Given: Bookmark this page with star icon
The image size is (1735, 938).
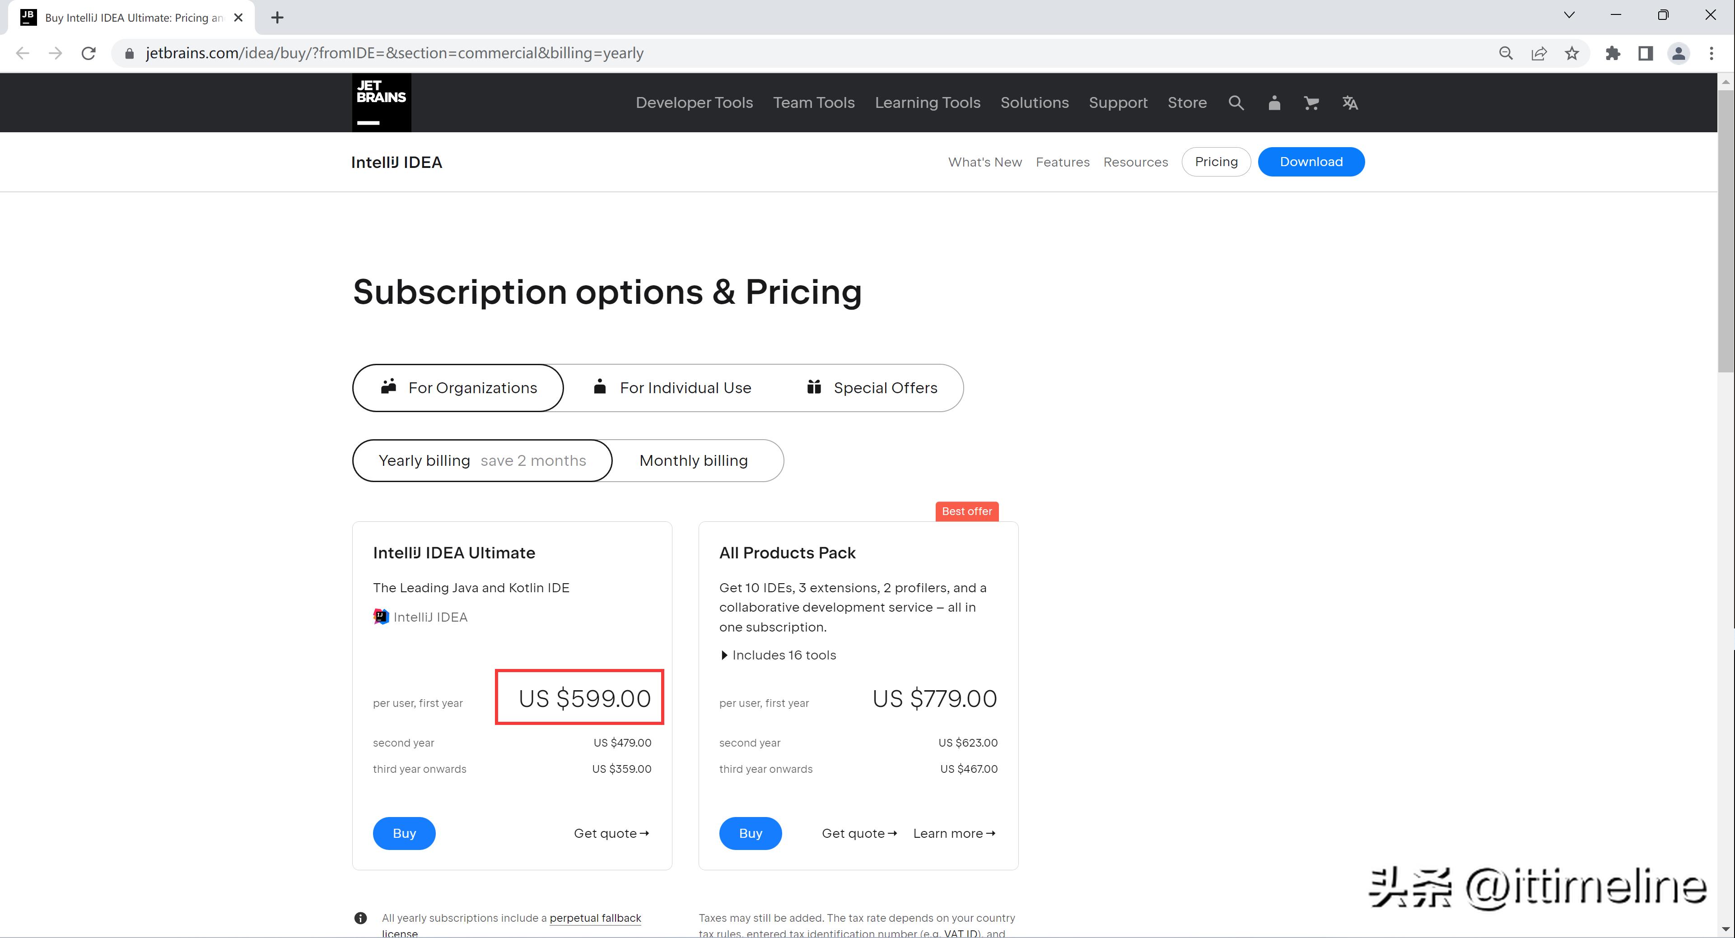Looking at the screenshot, I should 1572,53.
